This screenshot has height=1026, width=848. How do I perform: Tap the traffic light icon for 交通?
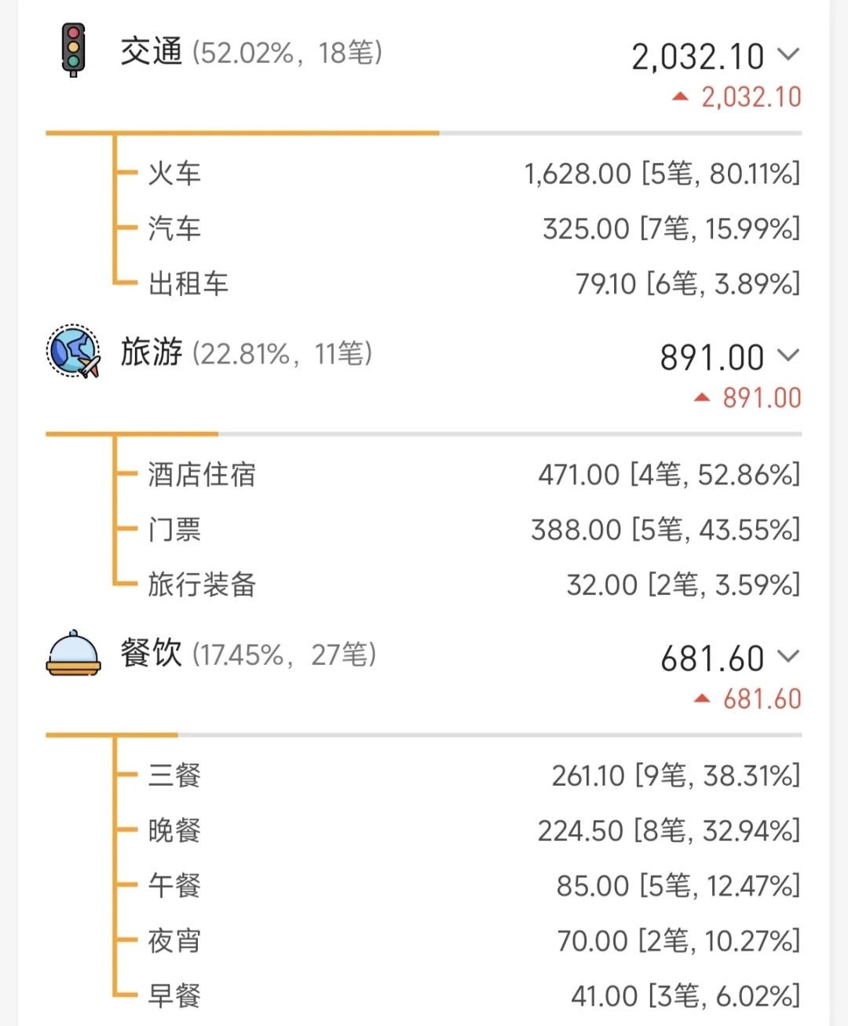73,50
